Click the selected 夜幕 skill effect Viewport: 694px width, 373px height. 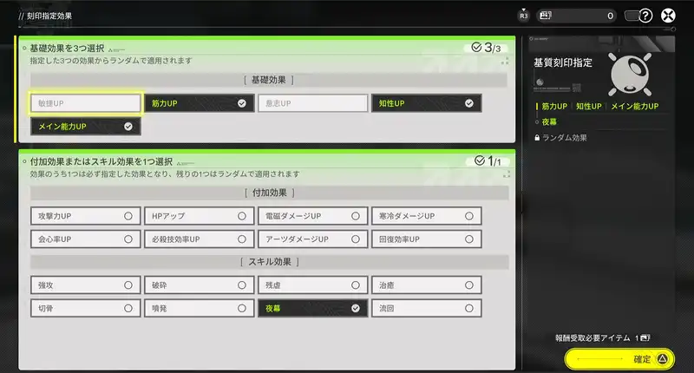pos(313,308)
